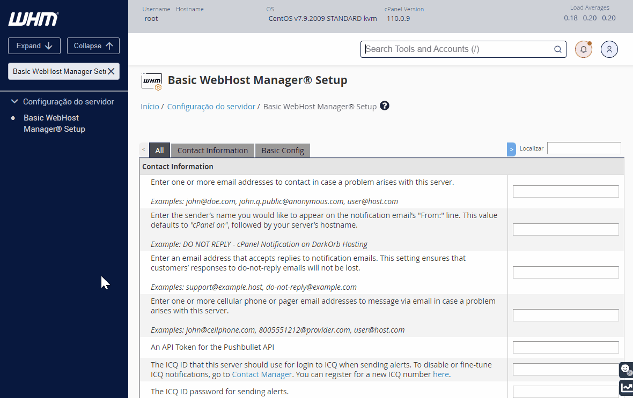Viewport: 633px width, 398px height.
Task: Click the reply-to email address field
Action: 565,272
